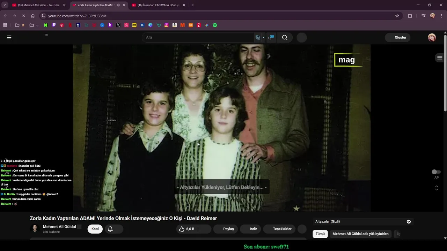Click the notification bell under video
This screenshot has width=447, height=251.
click(110, 229)
